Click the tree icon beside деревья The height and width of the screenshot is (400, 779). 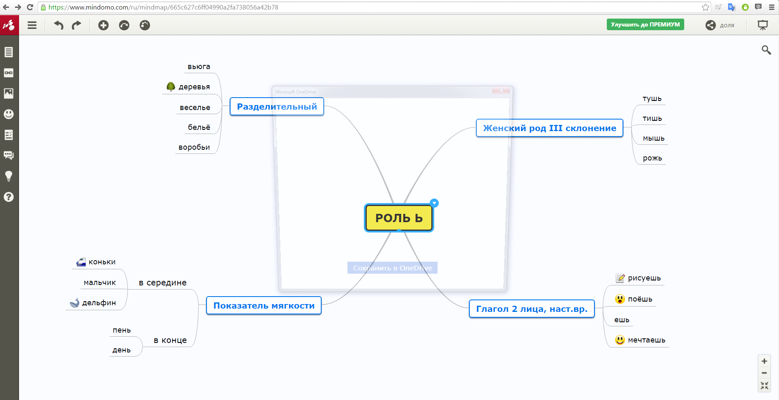tap(171, 86)
